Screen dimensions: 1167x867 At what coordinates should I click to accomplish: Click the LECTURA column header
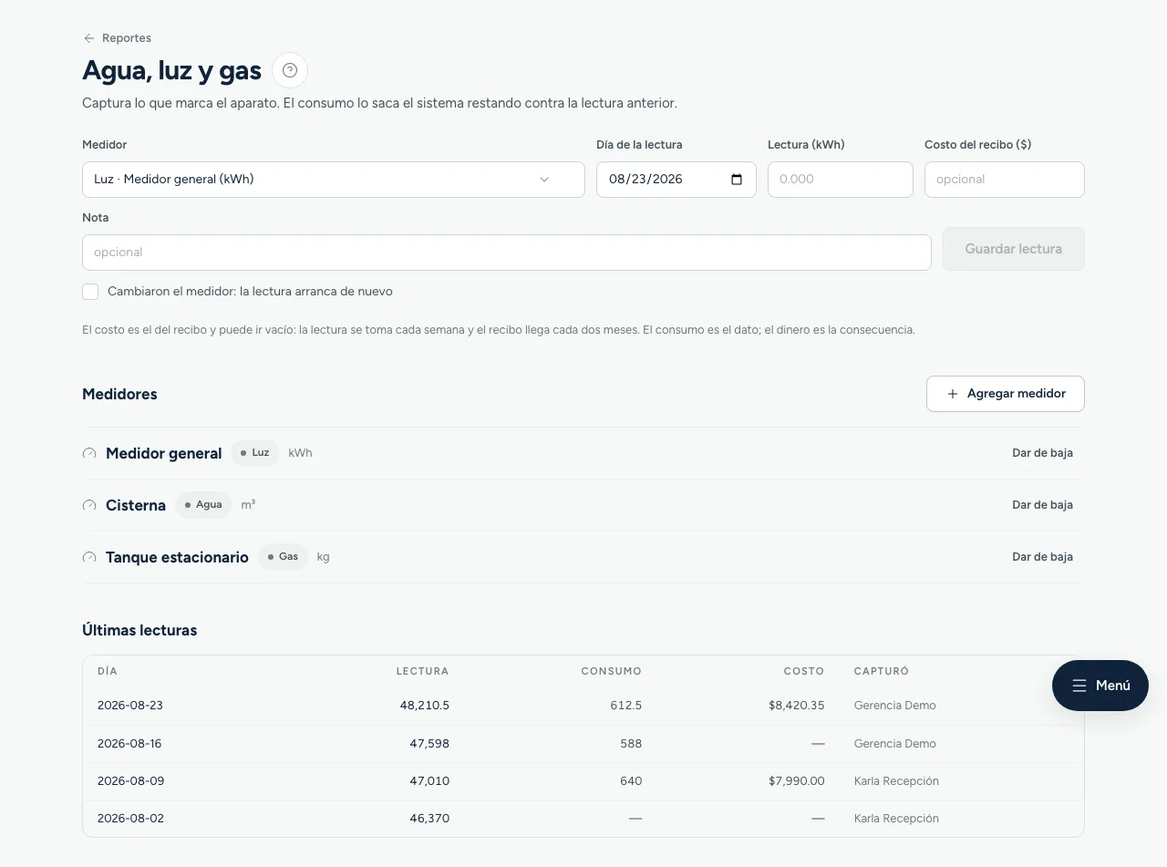tap(423, 671)
